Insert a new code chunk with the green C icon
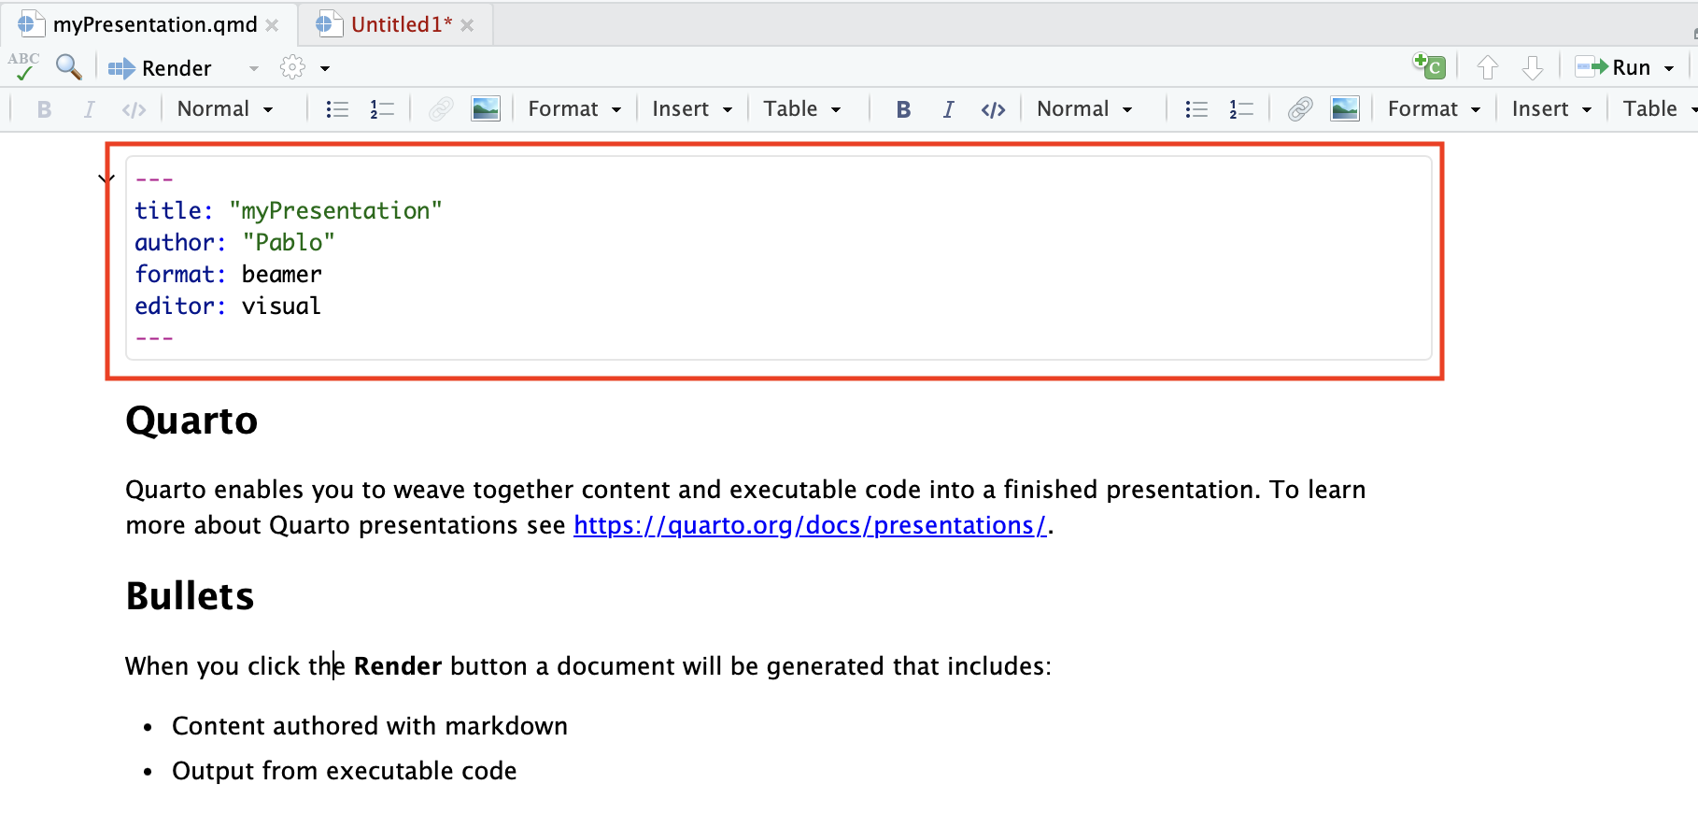The image size is (1698, 813). coord(1429,66)
